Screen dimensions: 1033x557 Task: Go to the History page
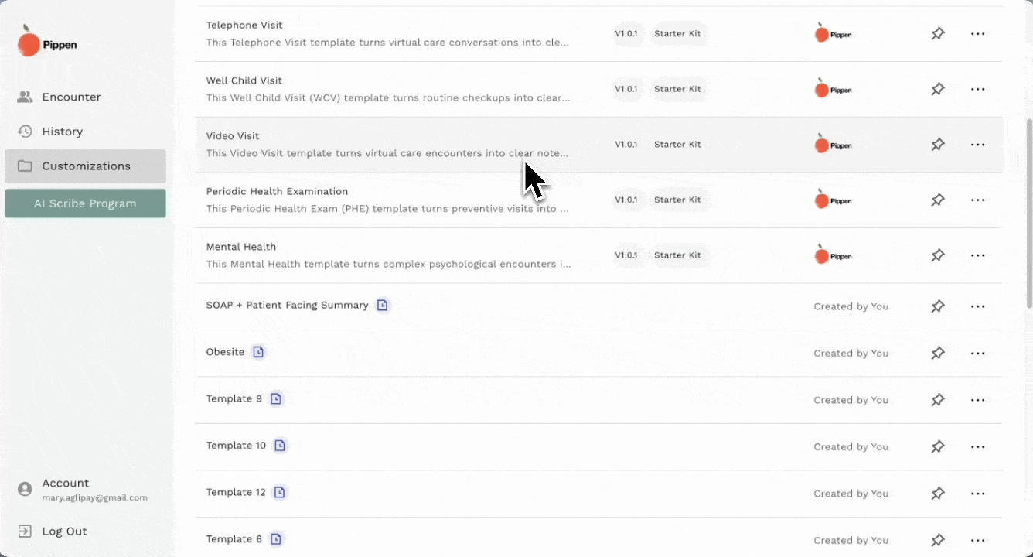62,132
